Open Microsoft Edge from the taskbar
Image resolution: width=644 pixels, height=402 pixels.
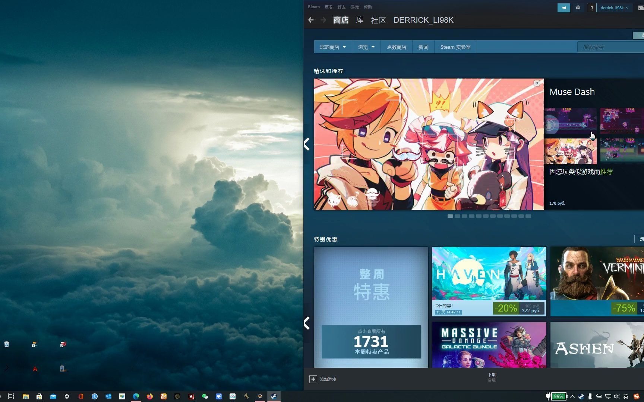point(136,396)
